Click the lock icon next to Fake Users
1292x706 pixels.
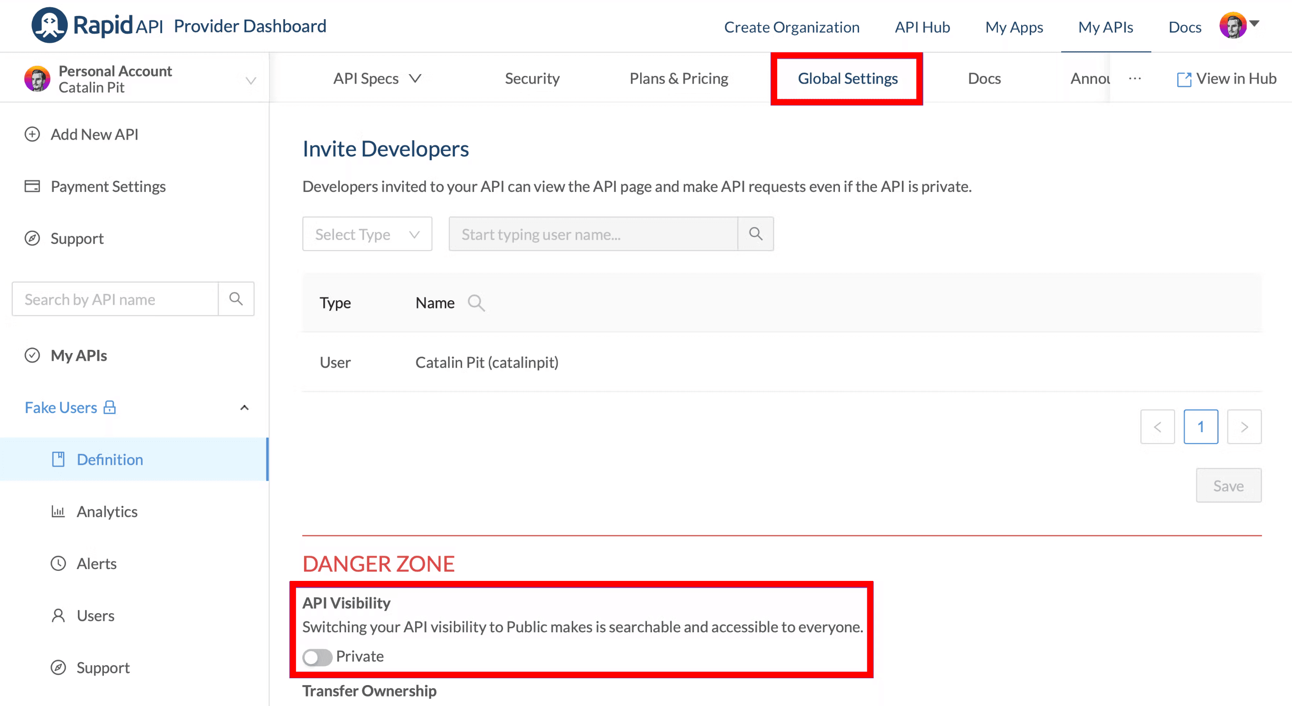109,407
